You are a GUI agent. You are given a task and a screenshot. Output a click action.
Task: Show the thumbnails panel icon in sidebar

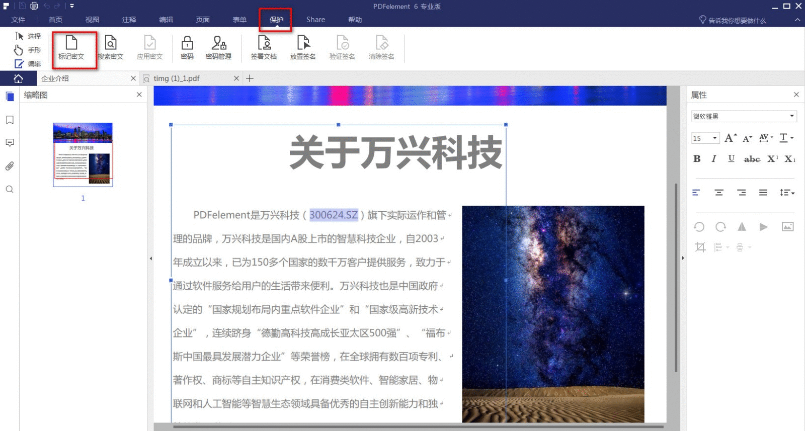(x=10, y=97)
